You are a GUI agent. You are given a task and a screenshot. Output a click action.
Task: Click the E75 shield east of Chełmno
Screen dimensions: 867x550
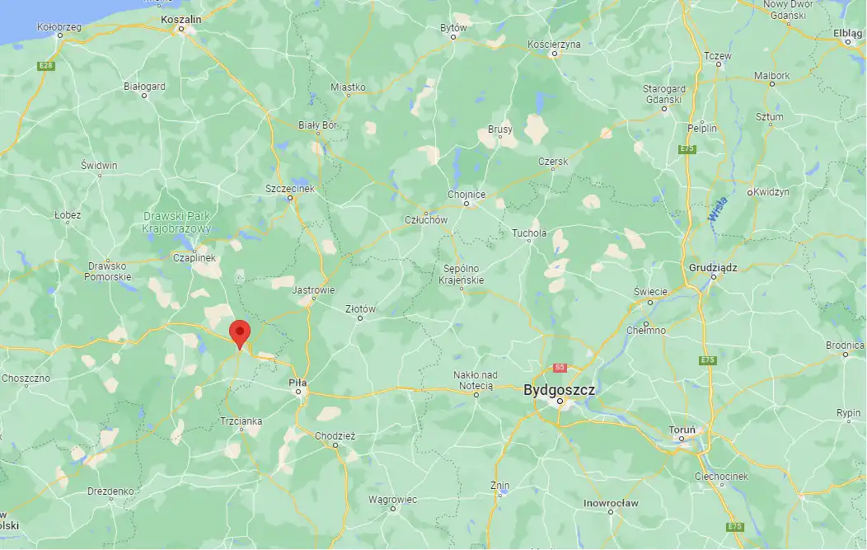708,360
